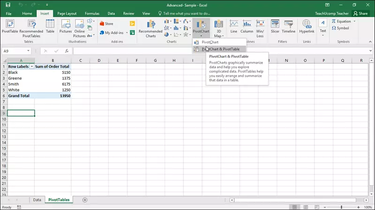Click the zoom in plus button
The height and width of the screenshot is (210, 375).
pos(358,207)
